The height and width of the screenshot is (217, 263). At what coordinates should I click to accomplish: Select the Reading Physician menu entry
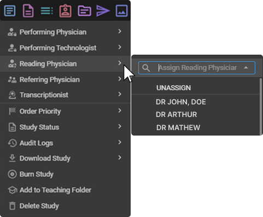[x=65, y=63]
